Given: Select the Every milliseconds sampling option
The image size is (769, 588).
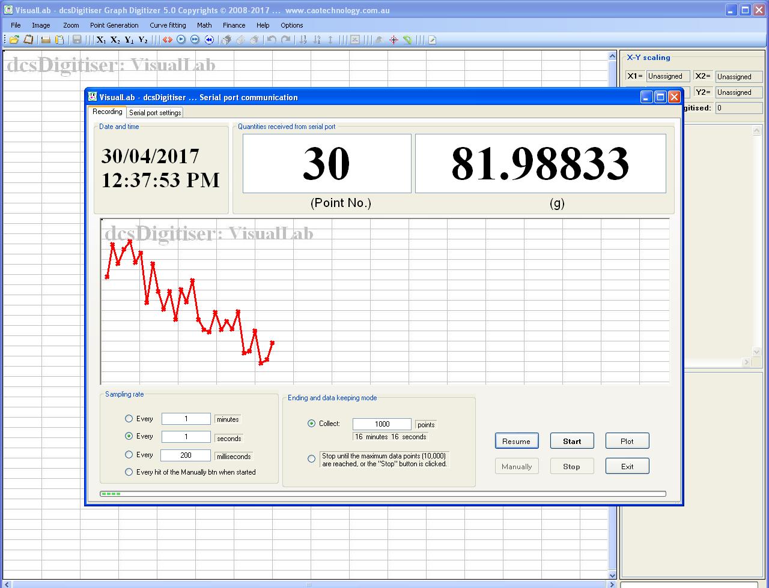Looking at the screenshot, I should [129, 455].
